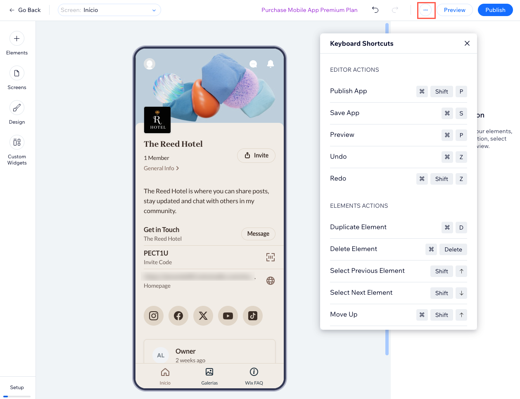Close the Keyboard Shortcuts panel
The width and height of the screenshot is (520, 399).
click(467, 43)
